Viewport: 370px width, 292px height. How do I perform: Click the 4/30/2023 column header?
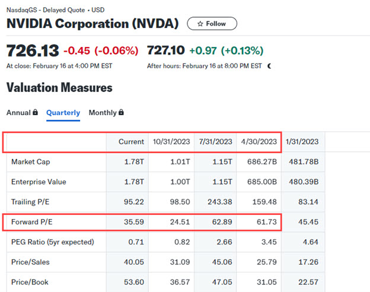(x=259, y=141)
